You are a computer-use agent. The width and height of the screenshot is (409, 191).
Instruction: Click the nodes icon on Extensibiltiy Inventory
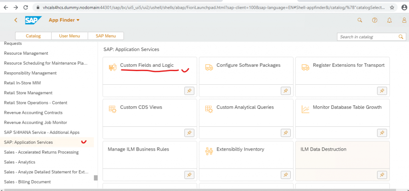click(209, 151)
